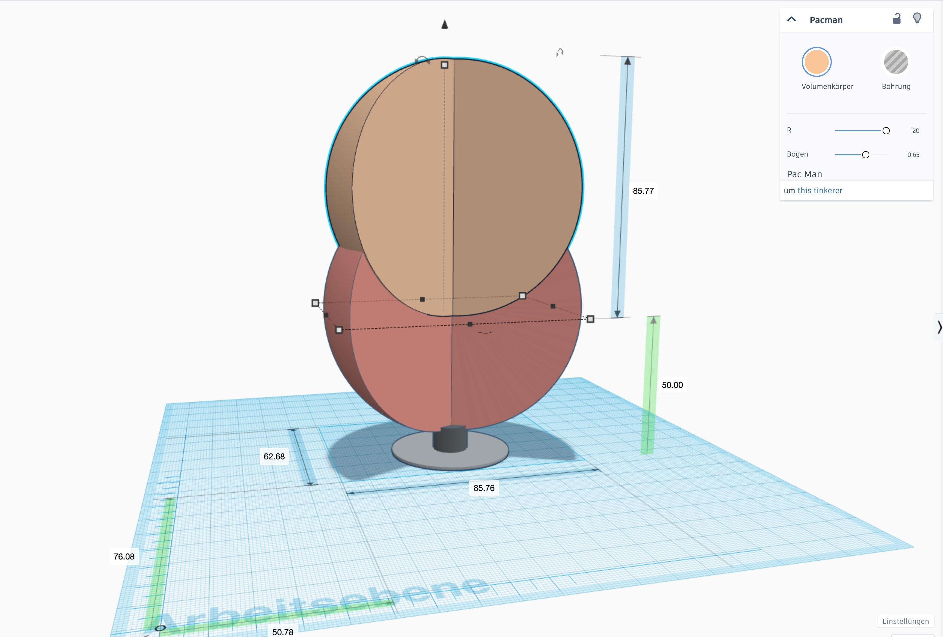Click the Bogen slider handle
Screen dimensions: 943x637
coord(865,154)
